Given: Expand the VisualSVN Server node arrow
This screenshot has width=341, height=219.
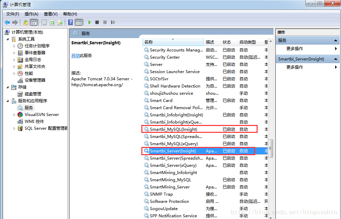Looking at the screenshot, I should click(14, 115).
